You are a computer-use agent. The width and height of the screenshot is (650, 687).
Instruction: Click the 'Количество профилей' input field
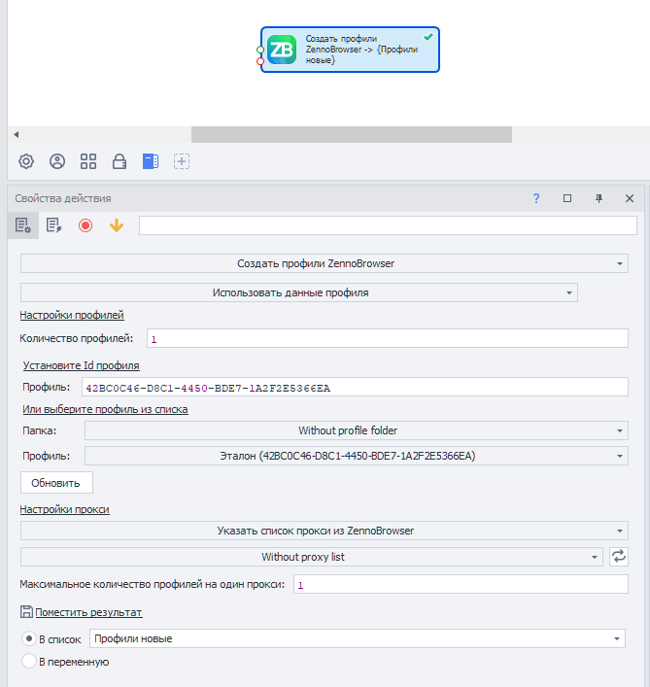click(x=388, y=338)
